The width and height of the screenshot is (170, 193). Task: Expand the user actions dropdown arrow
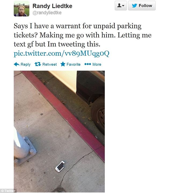click(x=123, y=6)
